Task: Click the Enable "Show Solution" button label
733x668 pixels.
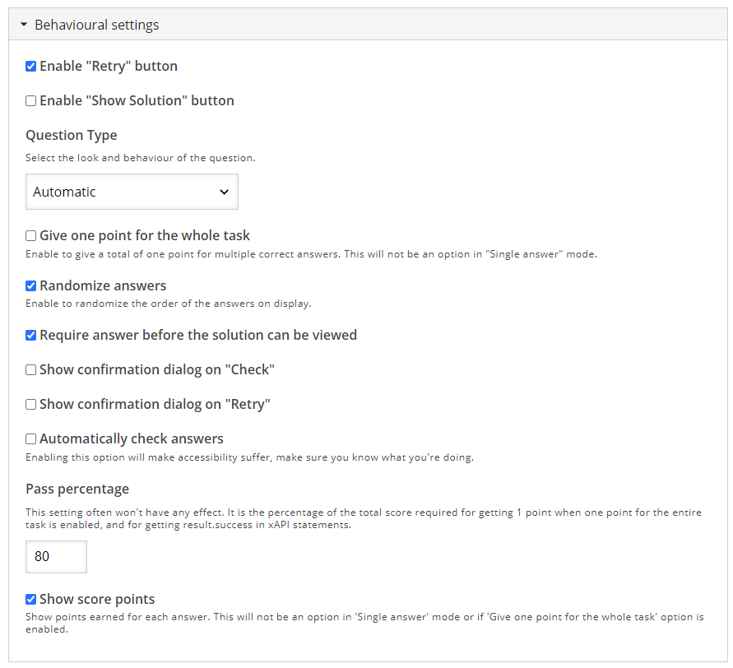Action: point(137,101)
